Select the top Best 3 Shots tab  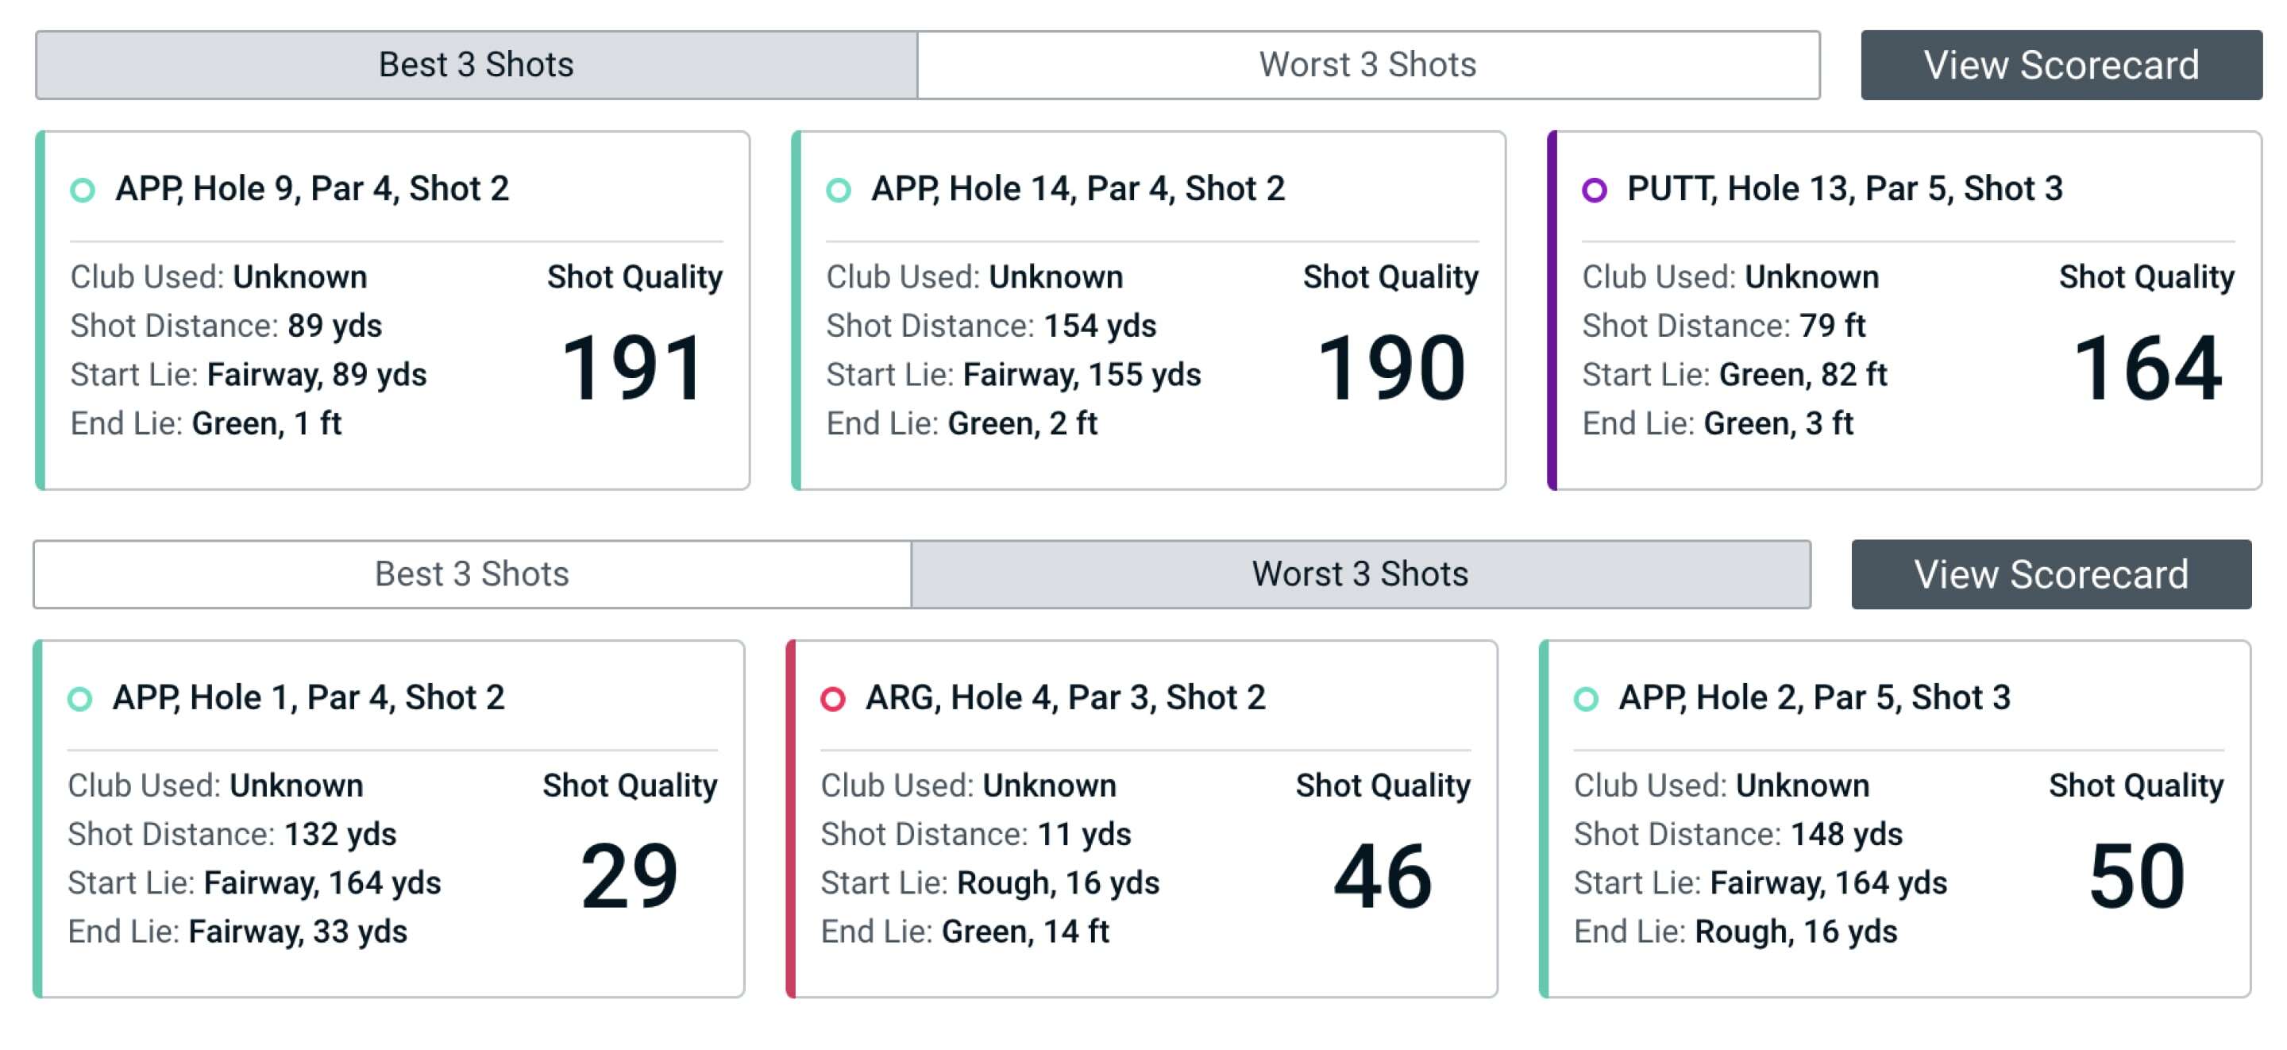click(476, 65)
